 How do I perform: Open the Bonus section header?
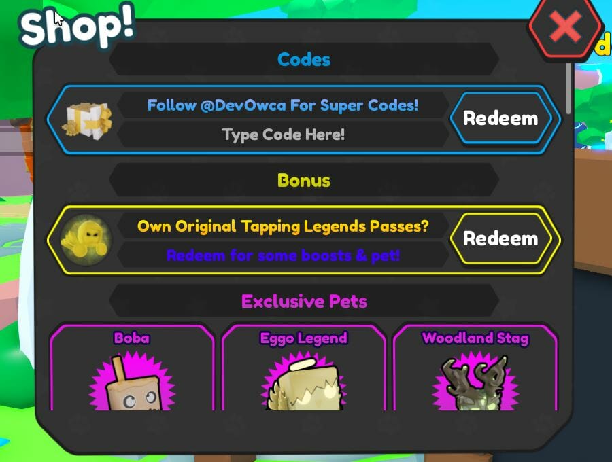[x=304, y=180]
